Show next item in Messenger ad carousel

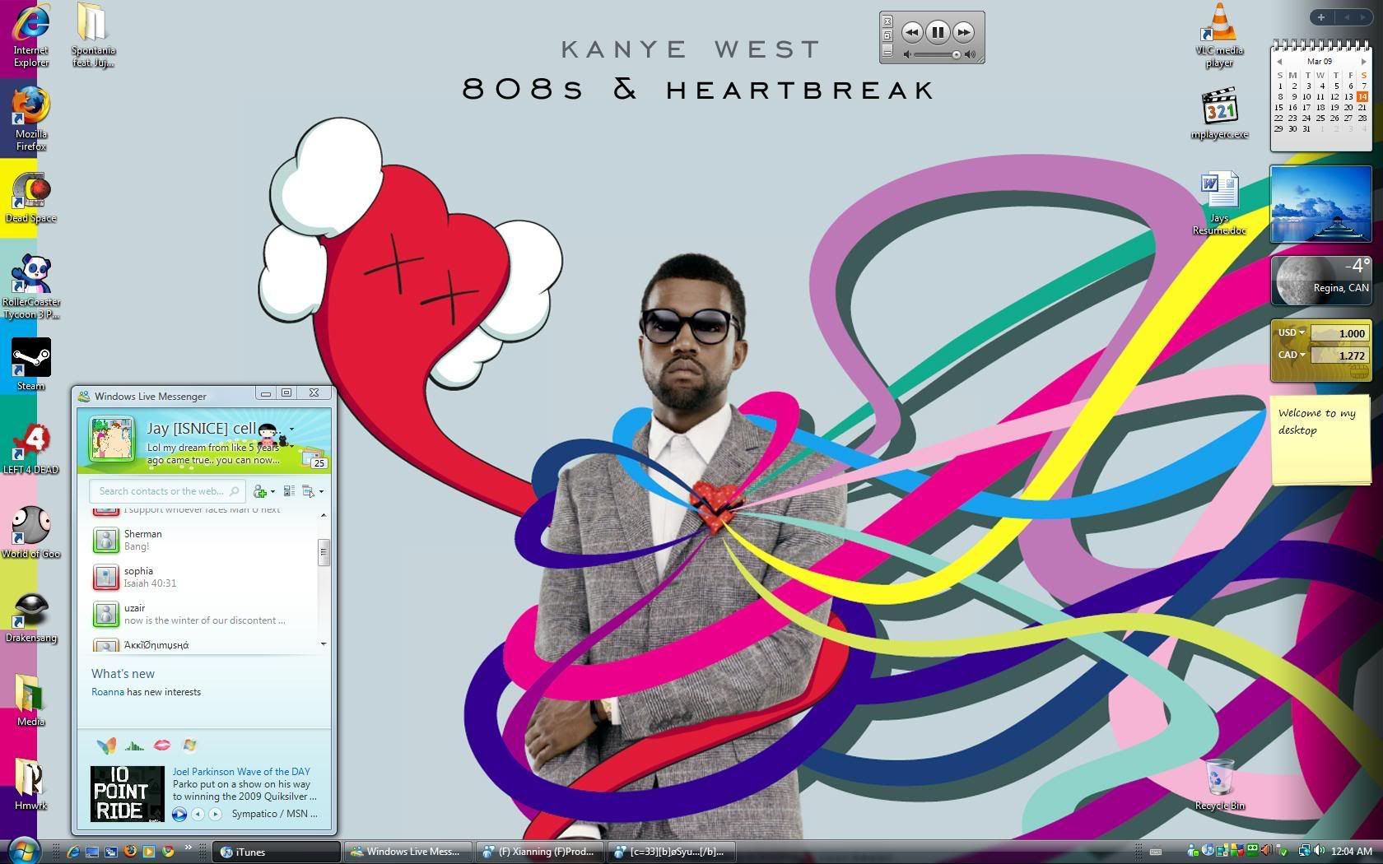pyautogui.click(x=215, y=815)
